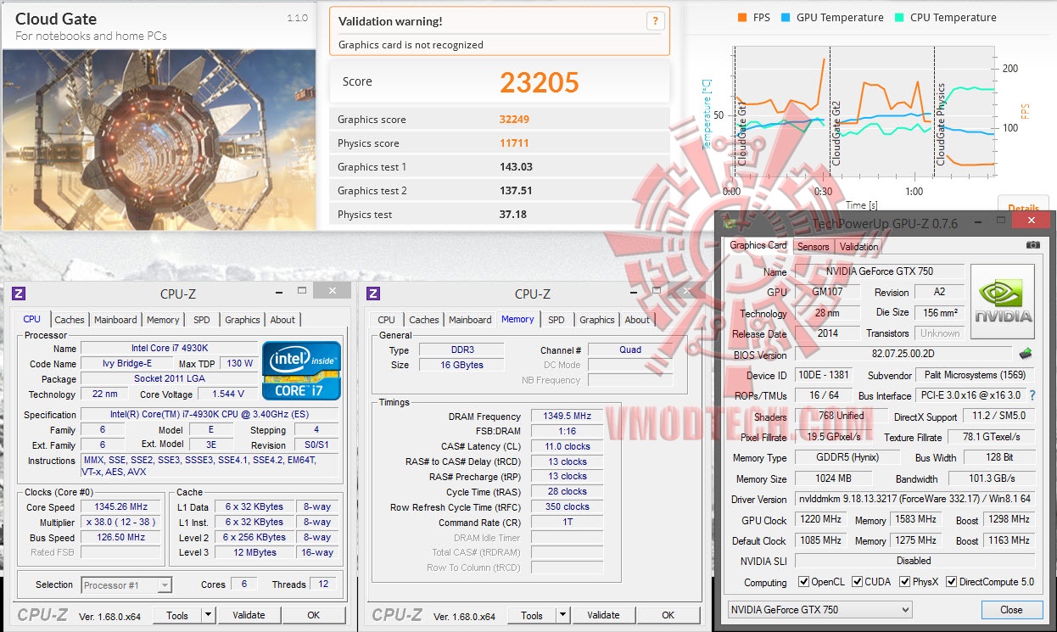This screenshot has height=632, width=1057.
Task: Click the Core Voltage value 1.544 V
Action: tap(227, 394)
